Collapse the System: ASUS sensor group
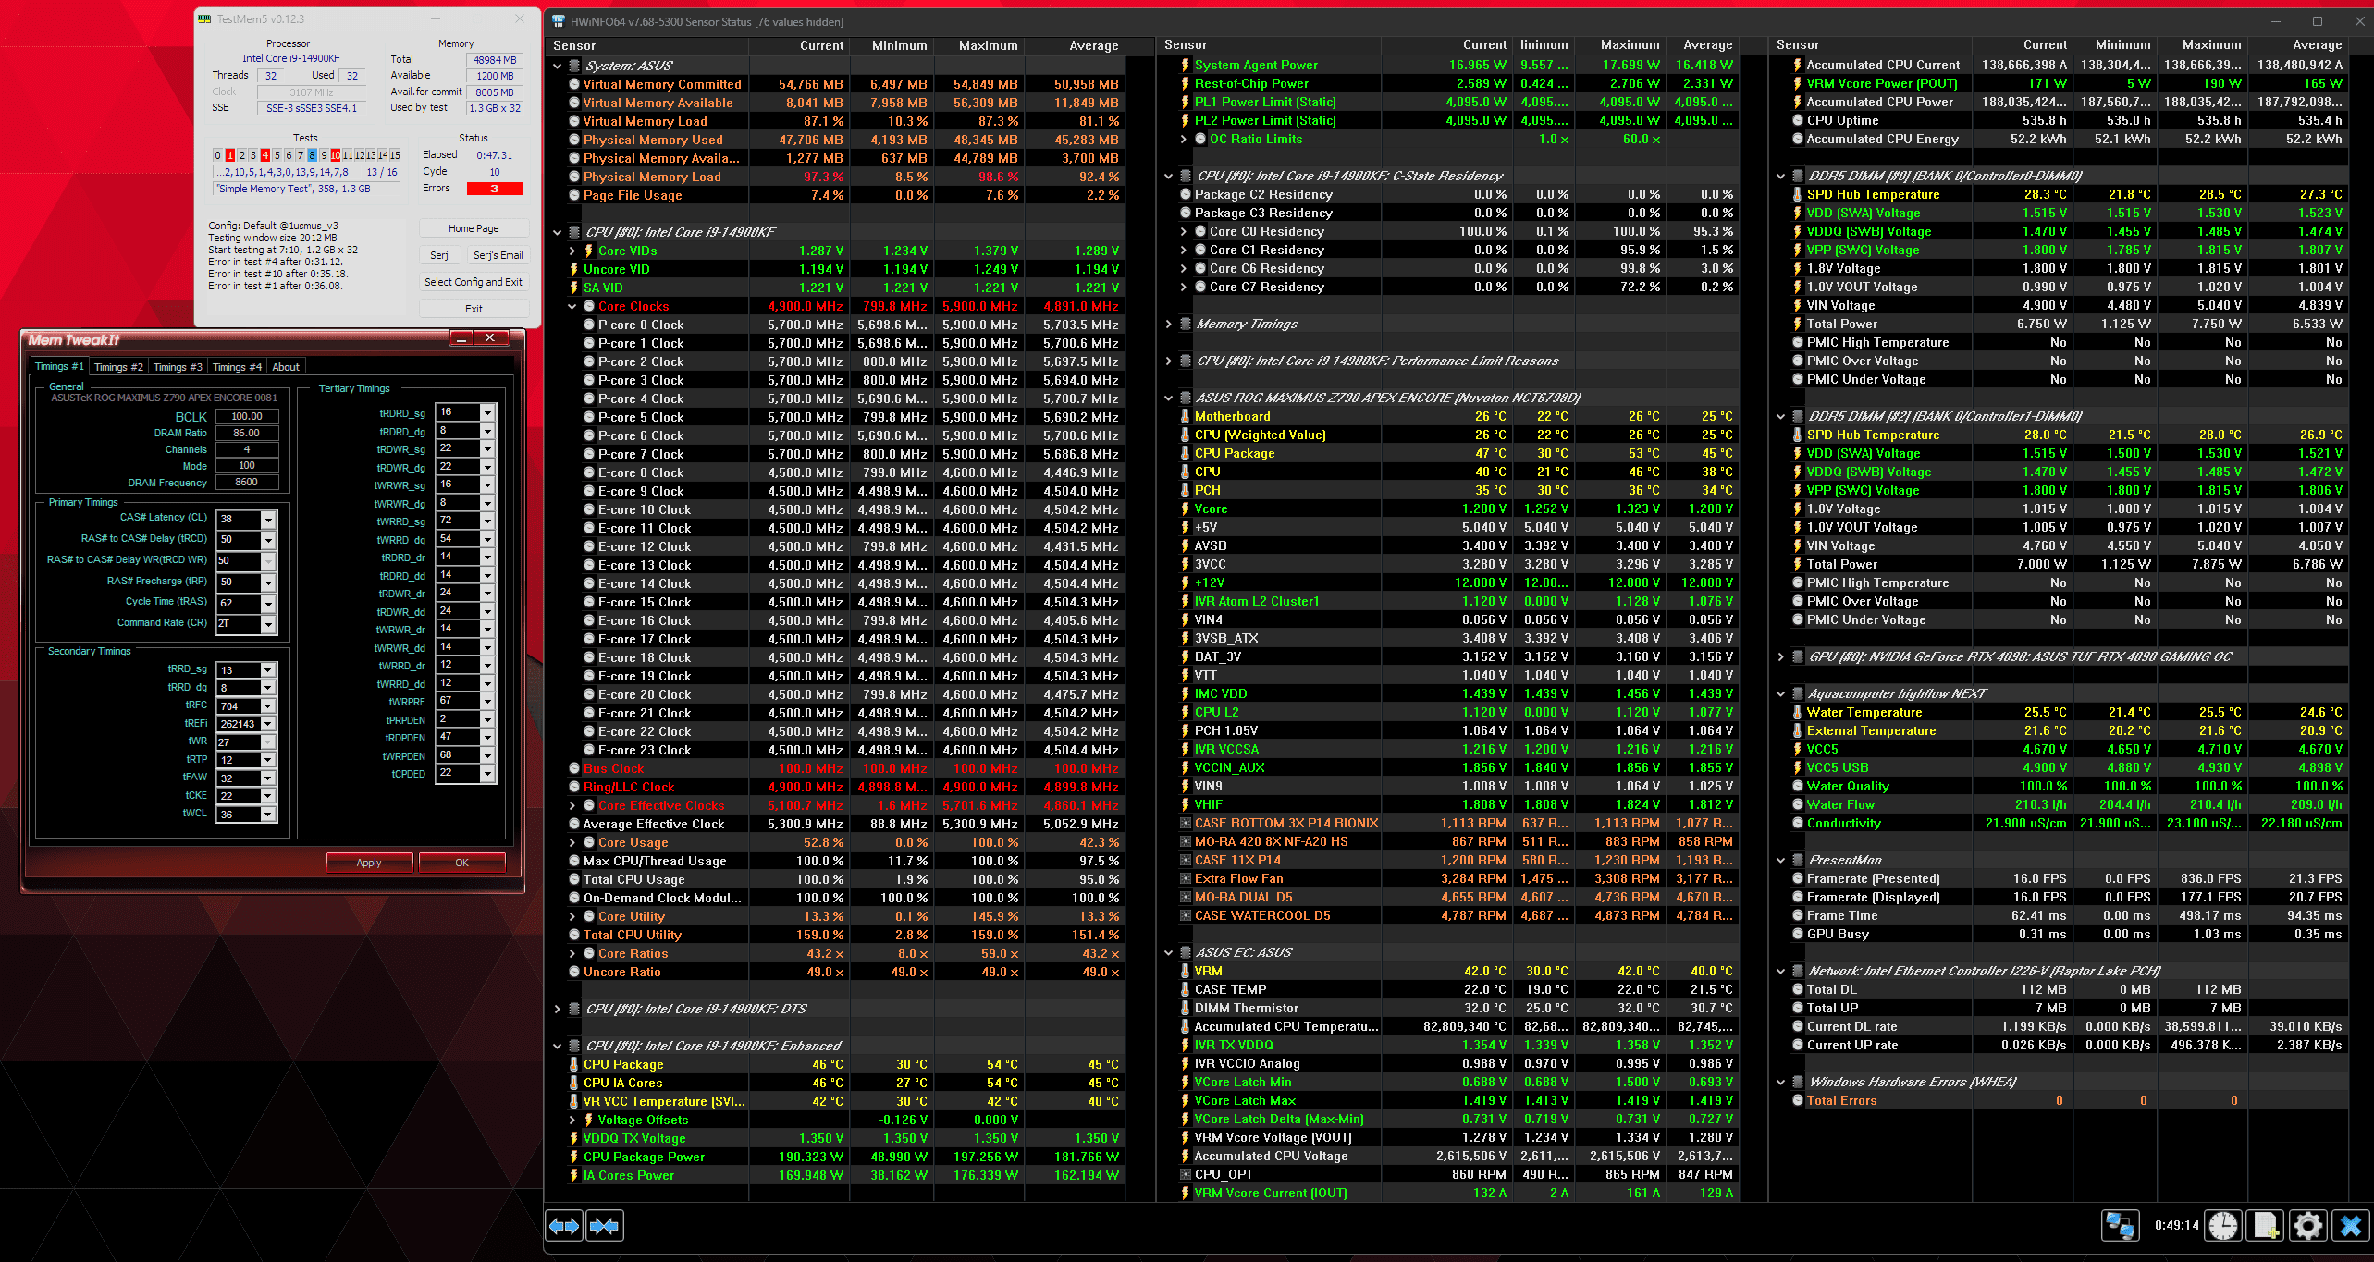The image size is (2374, 1262). pos(557,66)
